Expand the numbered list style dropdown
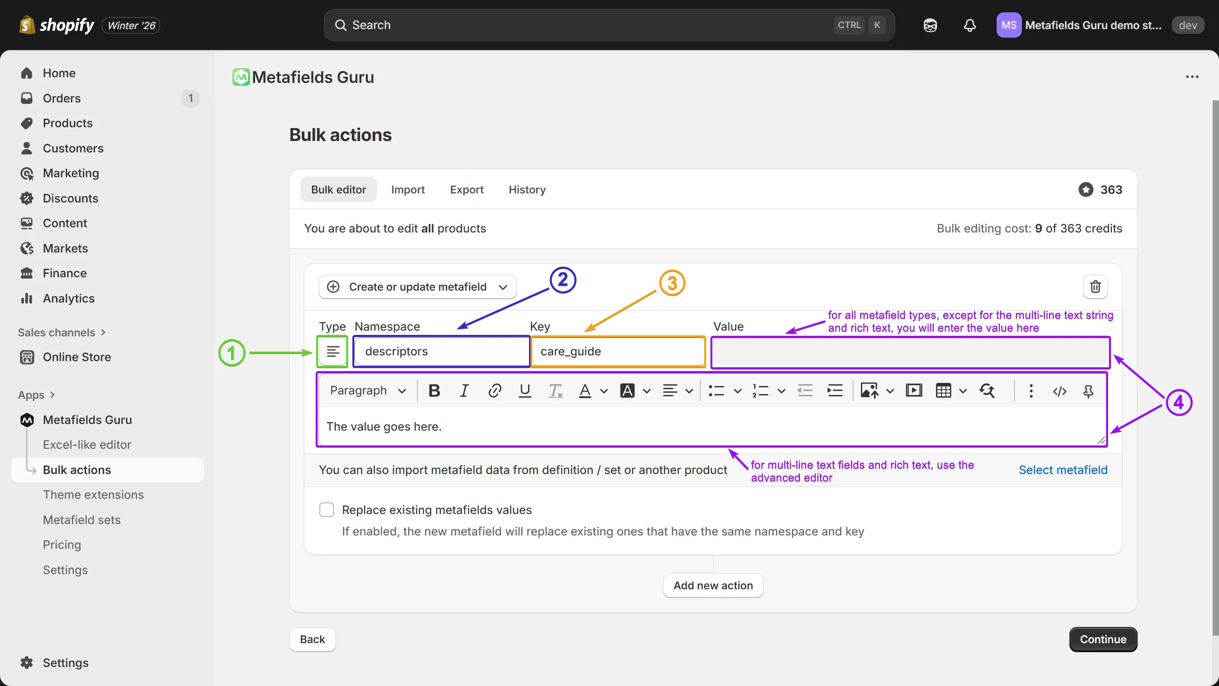 click(781, 391)
